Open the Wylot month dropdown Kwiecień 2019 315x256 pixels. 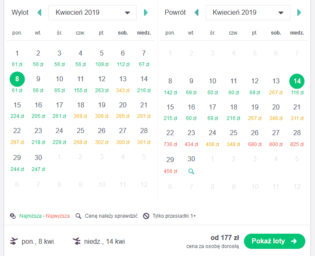pos(93,13)
